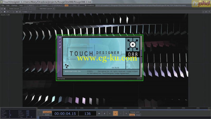The width and height of the screenshot is (211, 119).
Task: Click the plus icon beside Add New Layout
Action: tap(54, 9)
